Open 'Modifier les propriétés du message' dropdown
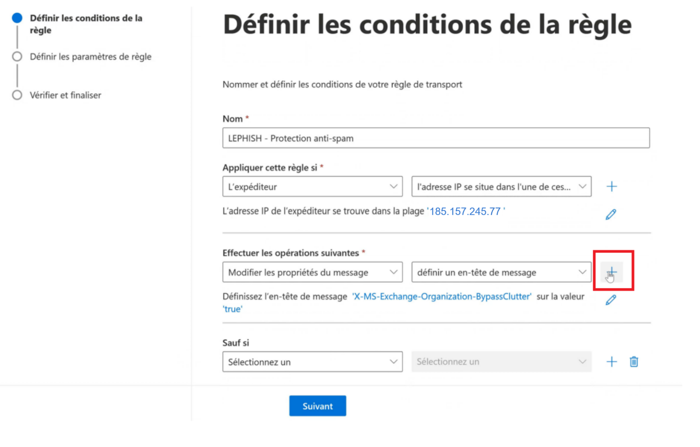The width and height of the screenshot is (700, 447). 312,272
